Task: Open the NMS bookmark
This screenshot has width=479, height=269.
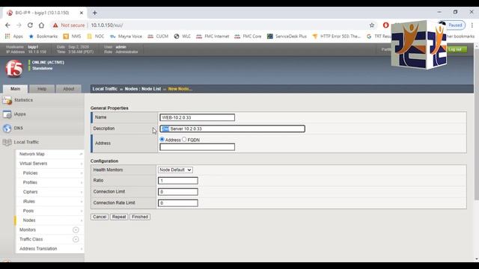Action: pyautogui.click(x=72, y=37)
